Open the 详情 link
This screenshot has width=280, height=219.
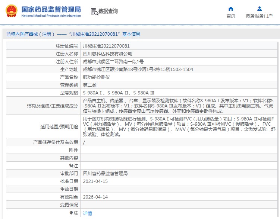pyautogui.click(x=87, y=213)
